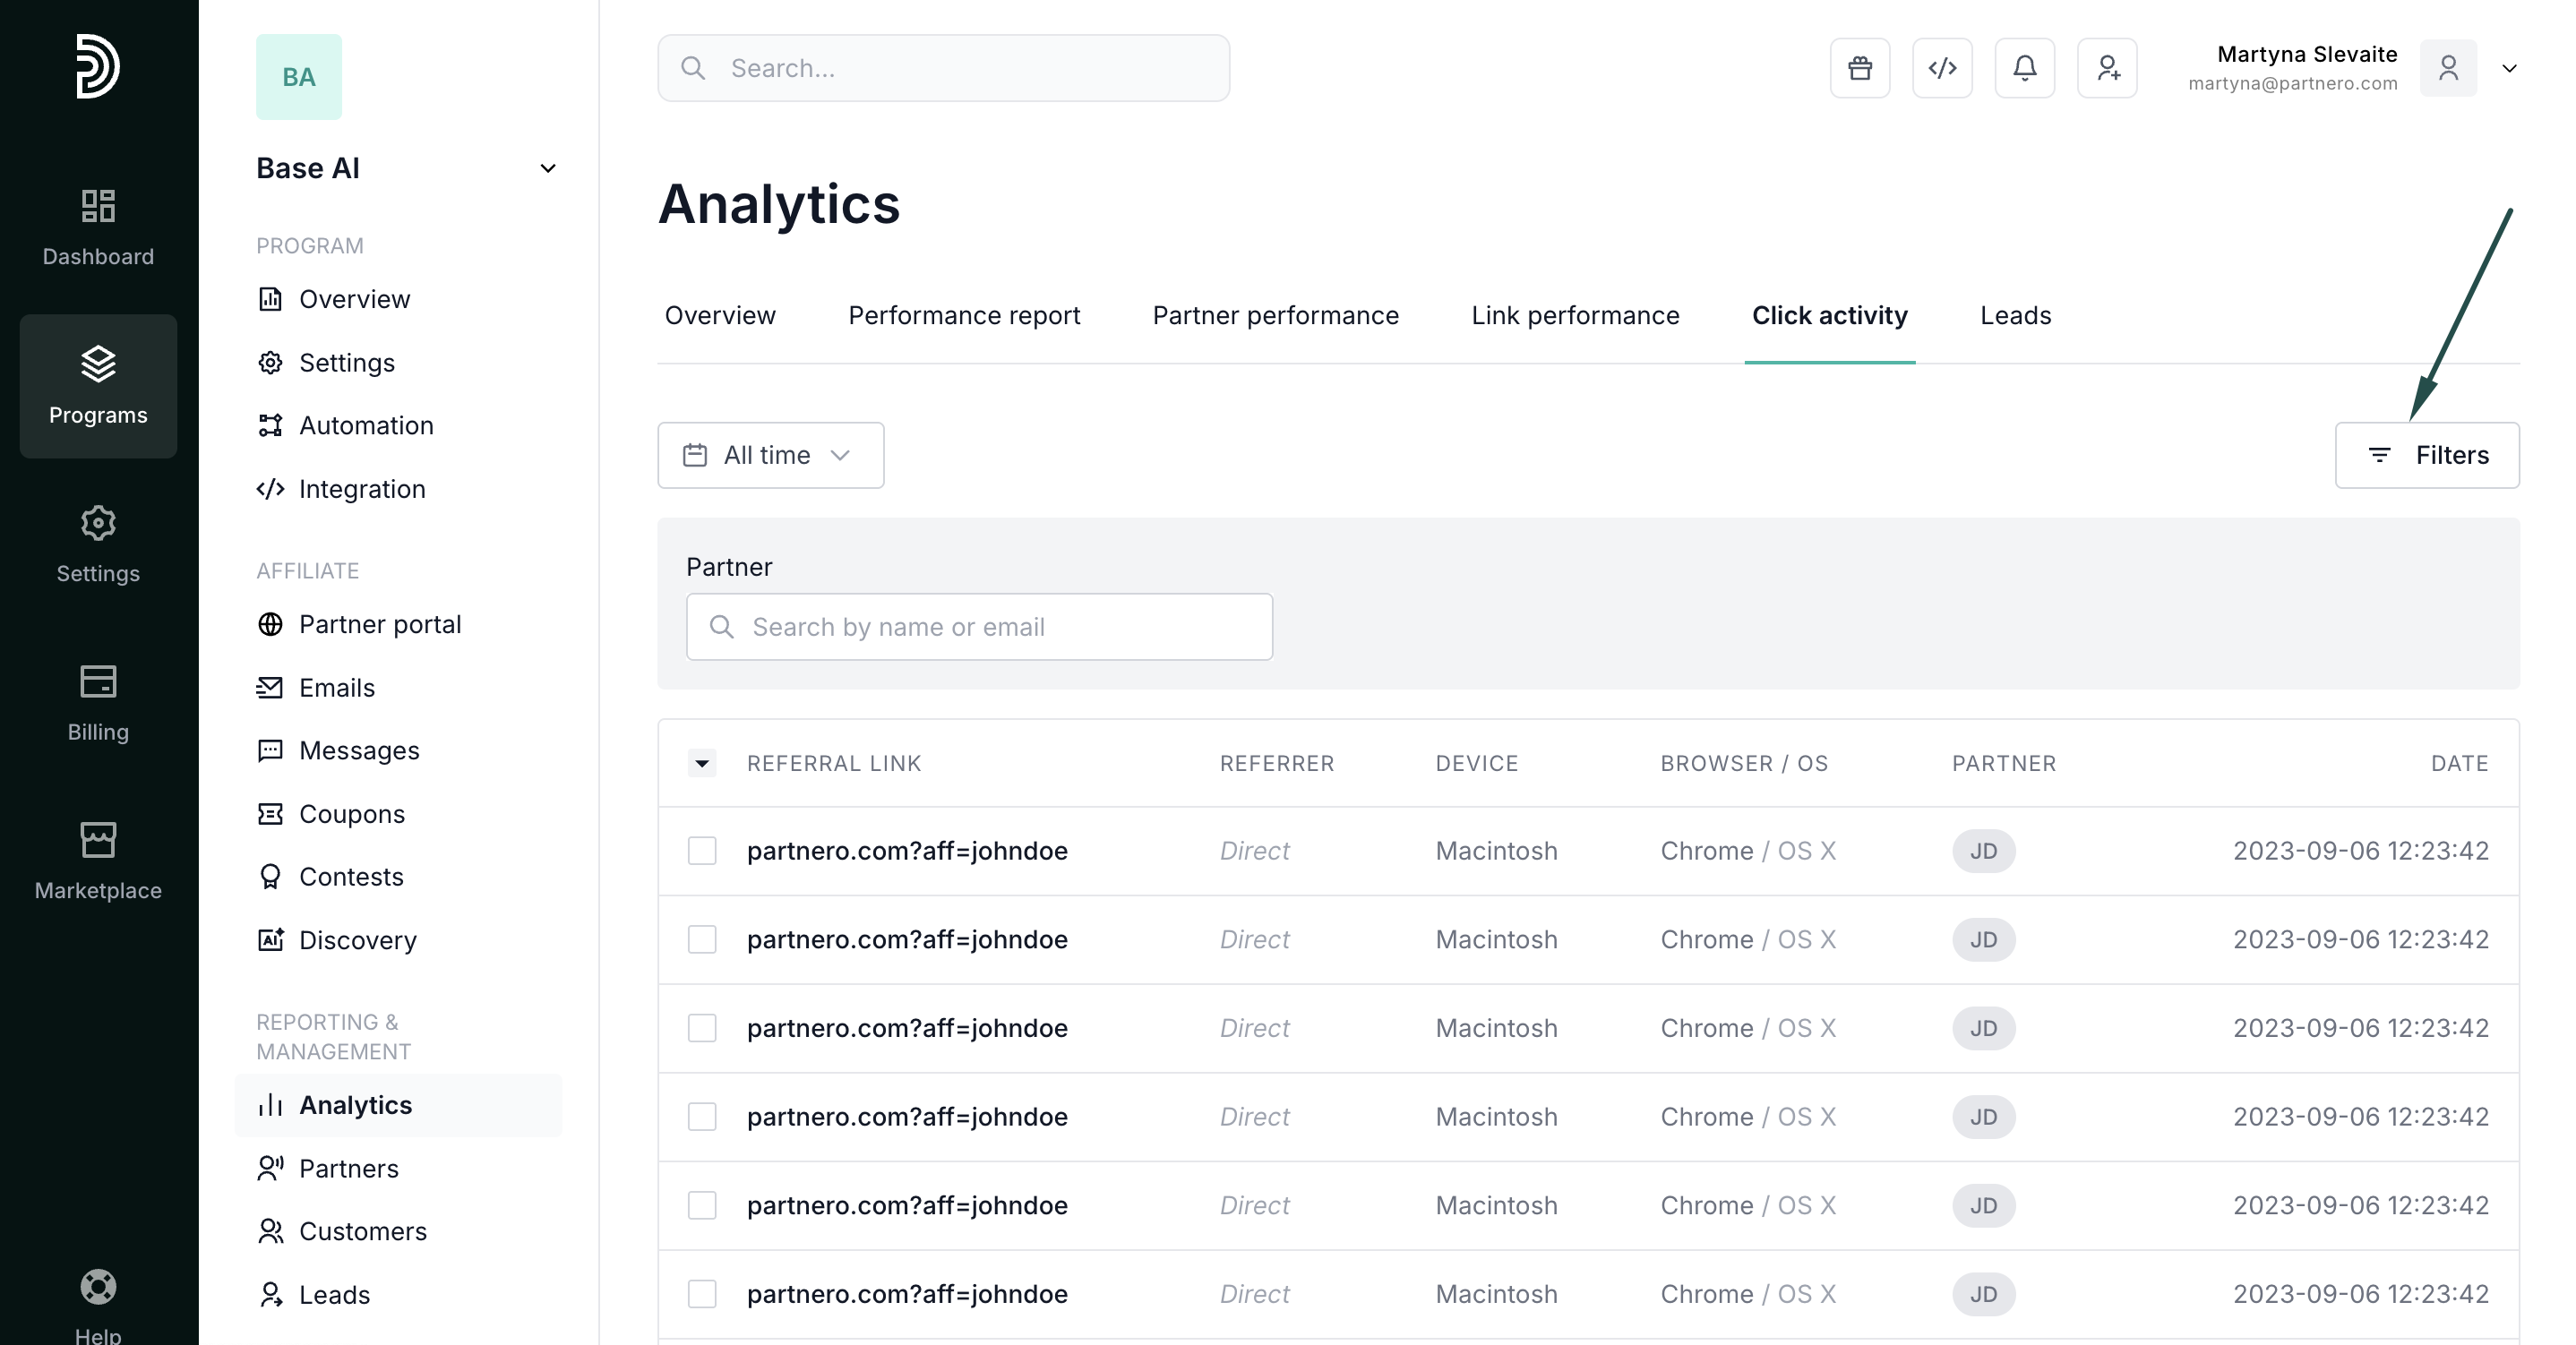This screenshot has width=2576, height=1345.
Task: Click the gift box icon in header
Action: point(1860,68)
